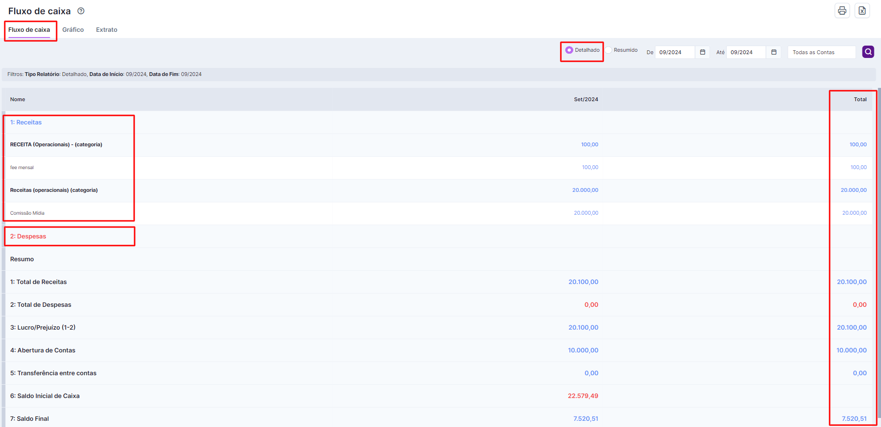Open the help icon beside Fluxo de caixa title
The height and width of the screenshot is (427, 881).
click(x=81, y=11)
